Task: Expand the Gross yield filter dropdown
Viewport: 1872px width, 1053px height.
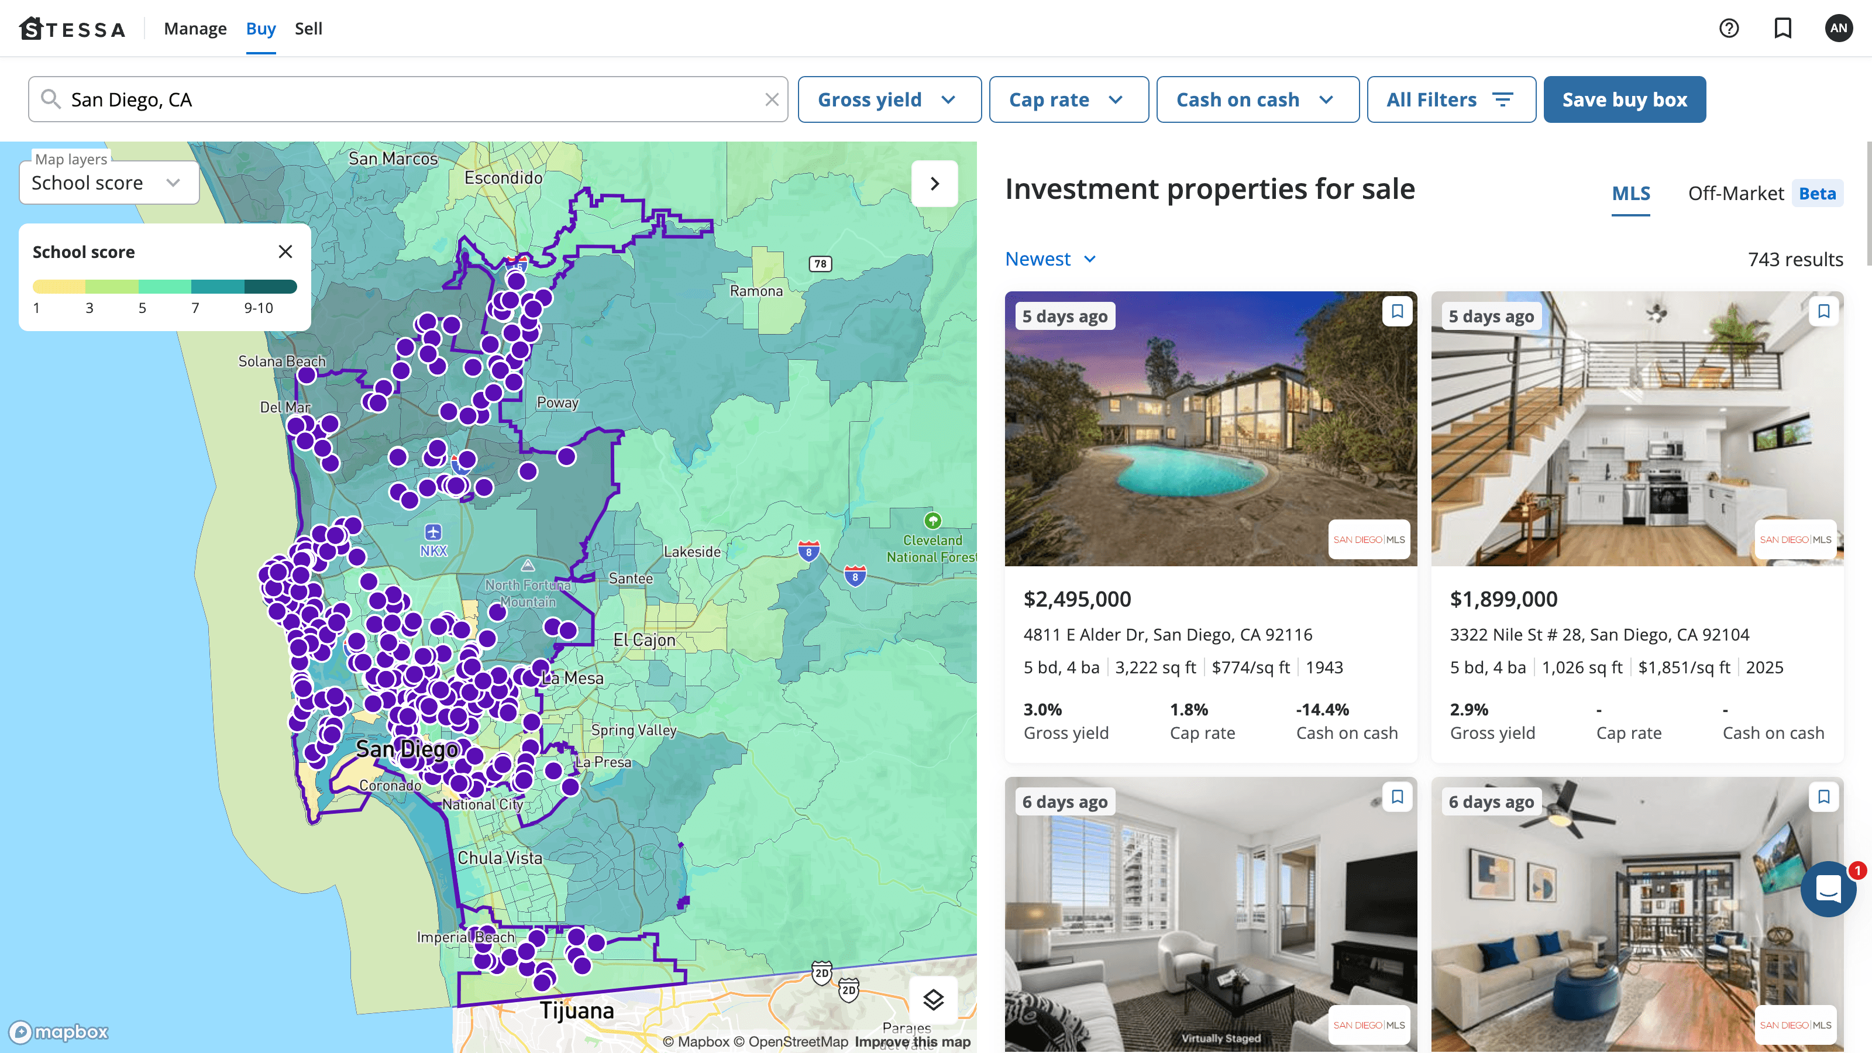Action: [889, 99]
